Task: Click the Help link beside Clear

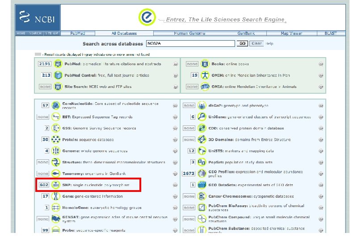Action: [269, 43]
